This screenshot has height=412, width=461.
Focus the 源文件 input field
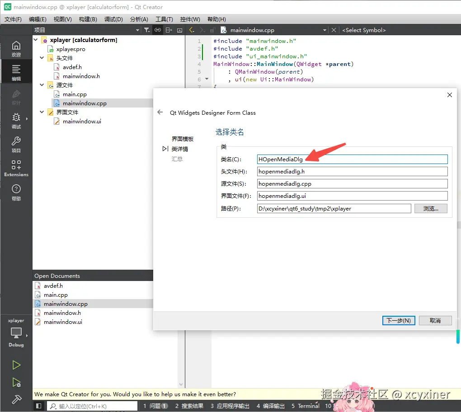[352, 184]
